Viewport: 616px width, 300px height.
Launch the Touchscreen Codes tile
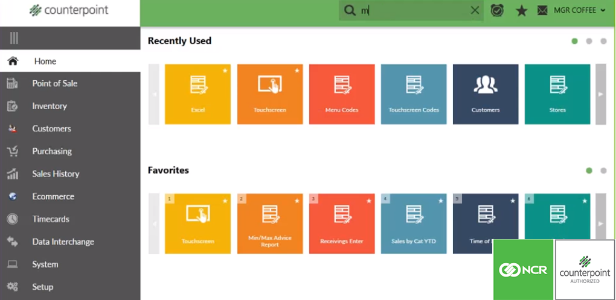[414, 94]
